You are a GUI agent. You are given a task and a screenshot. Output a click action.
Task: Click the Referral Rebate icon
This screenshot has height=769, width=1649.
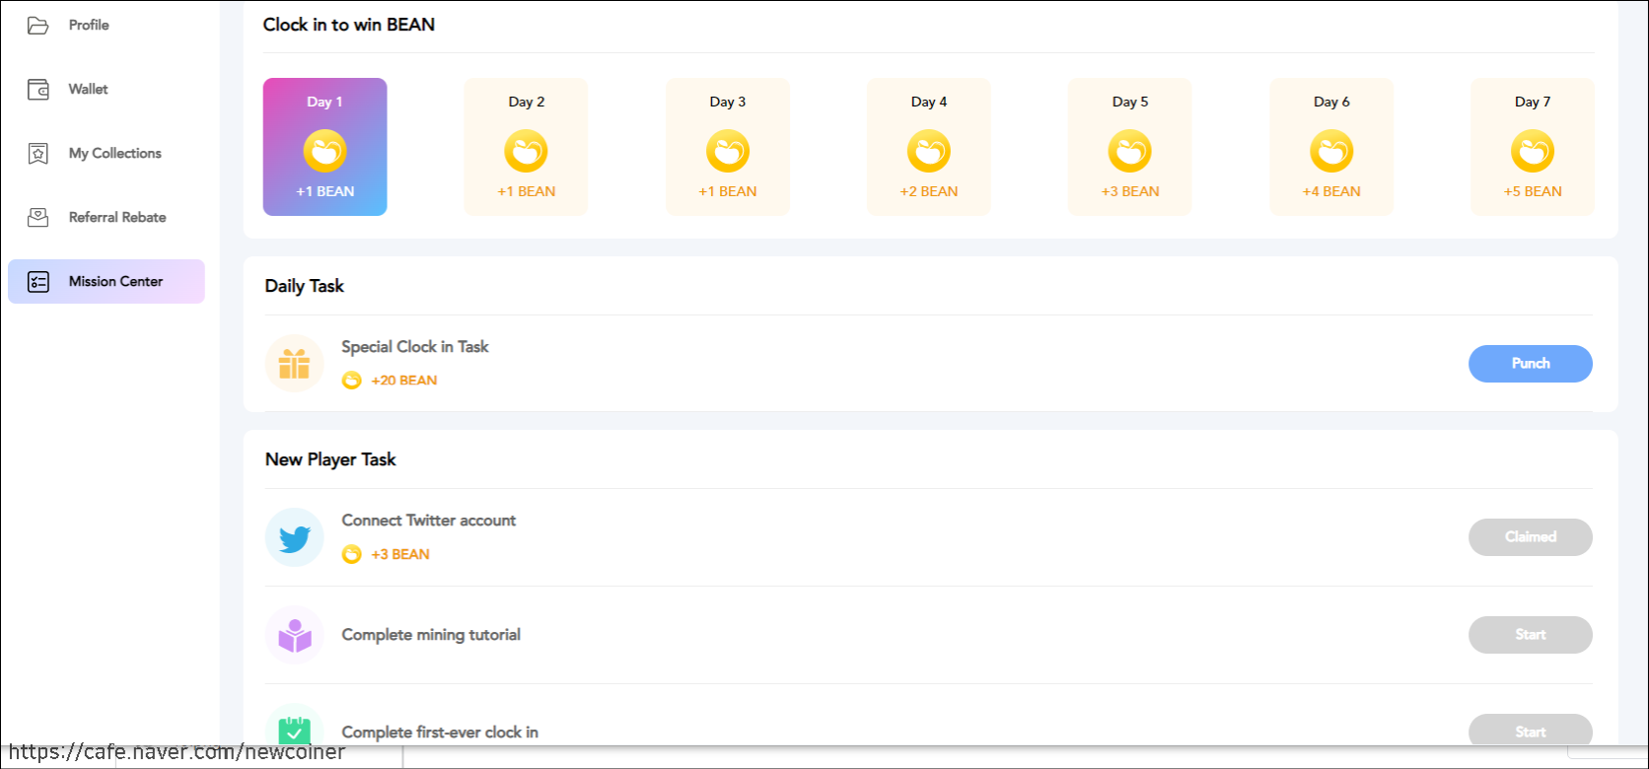click(x=37, y=218)
